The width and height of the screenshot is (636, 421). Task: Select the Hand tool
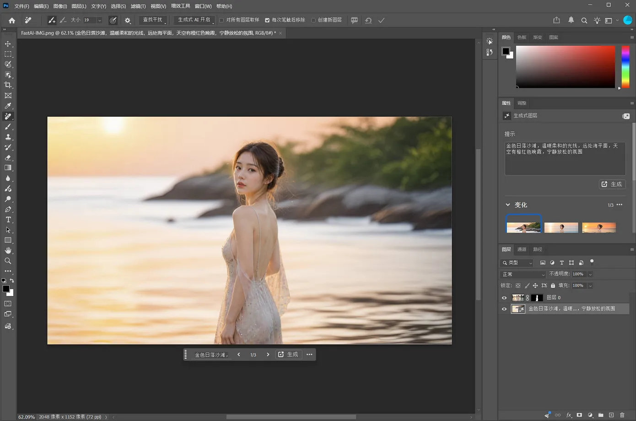(8, 251)
